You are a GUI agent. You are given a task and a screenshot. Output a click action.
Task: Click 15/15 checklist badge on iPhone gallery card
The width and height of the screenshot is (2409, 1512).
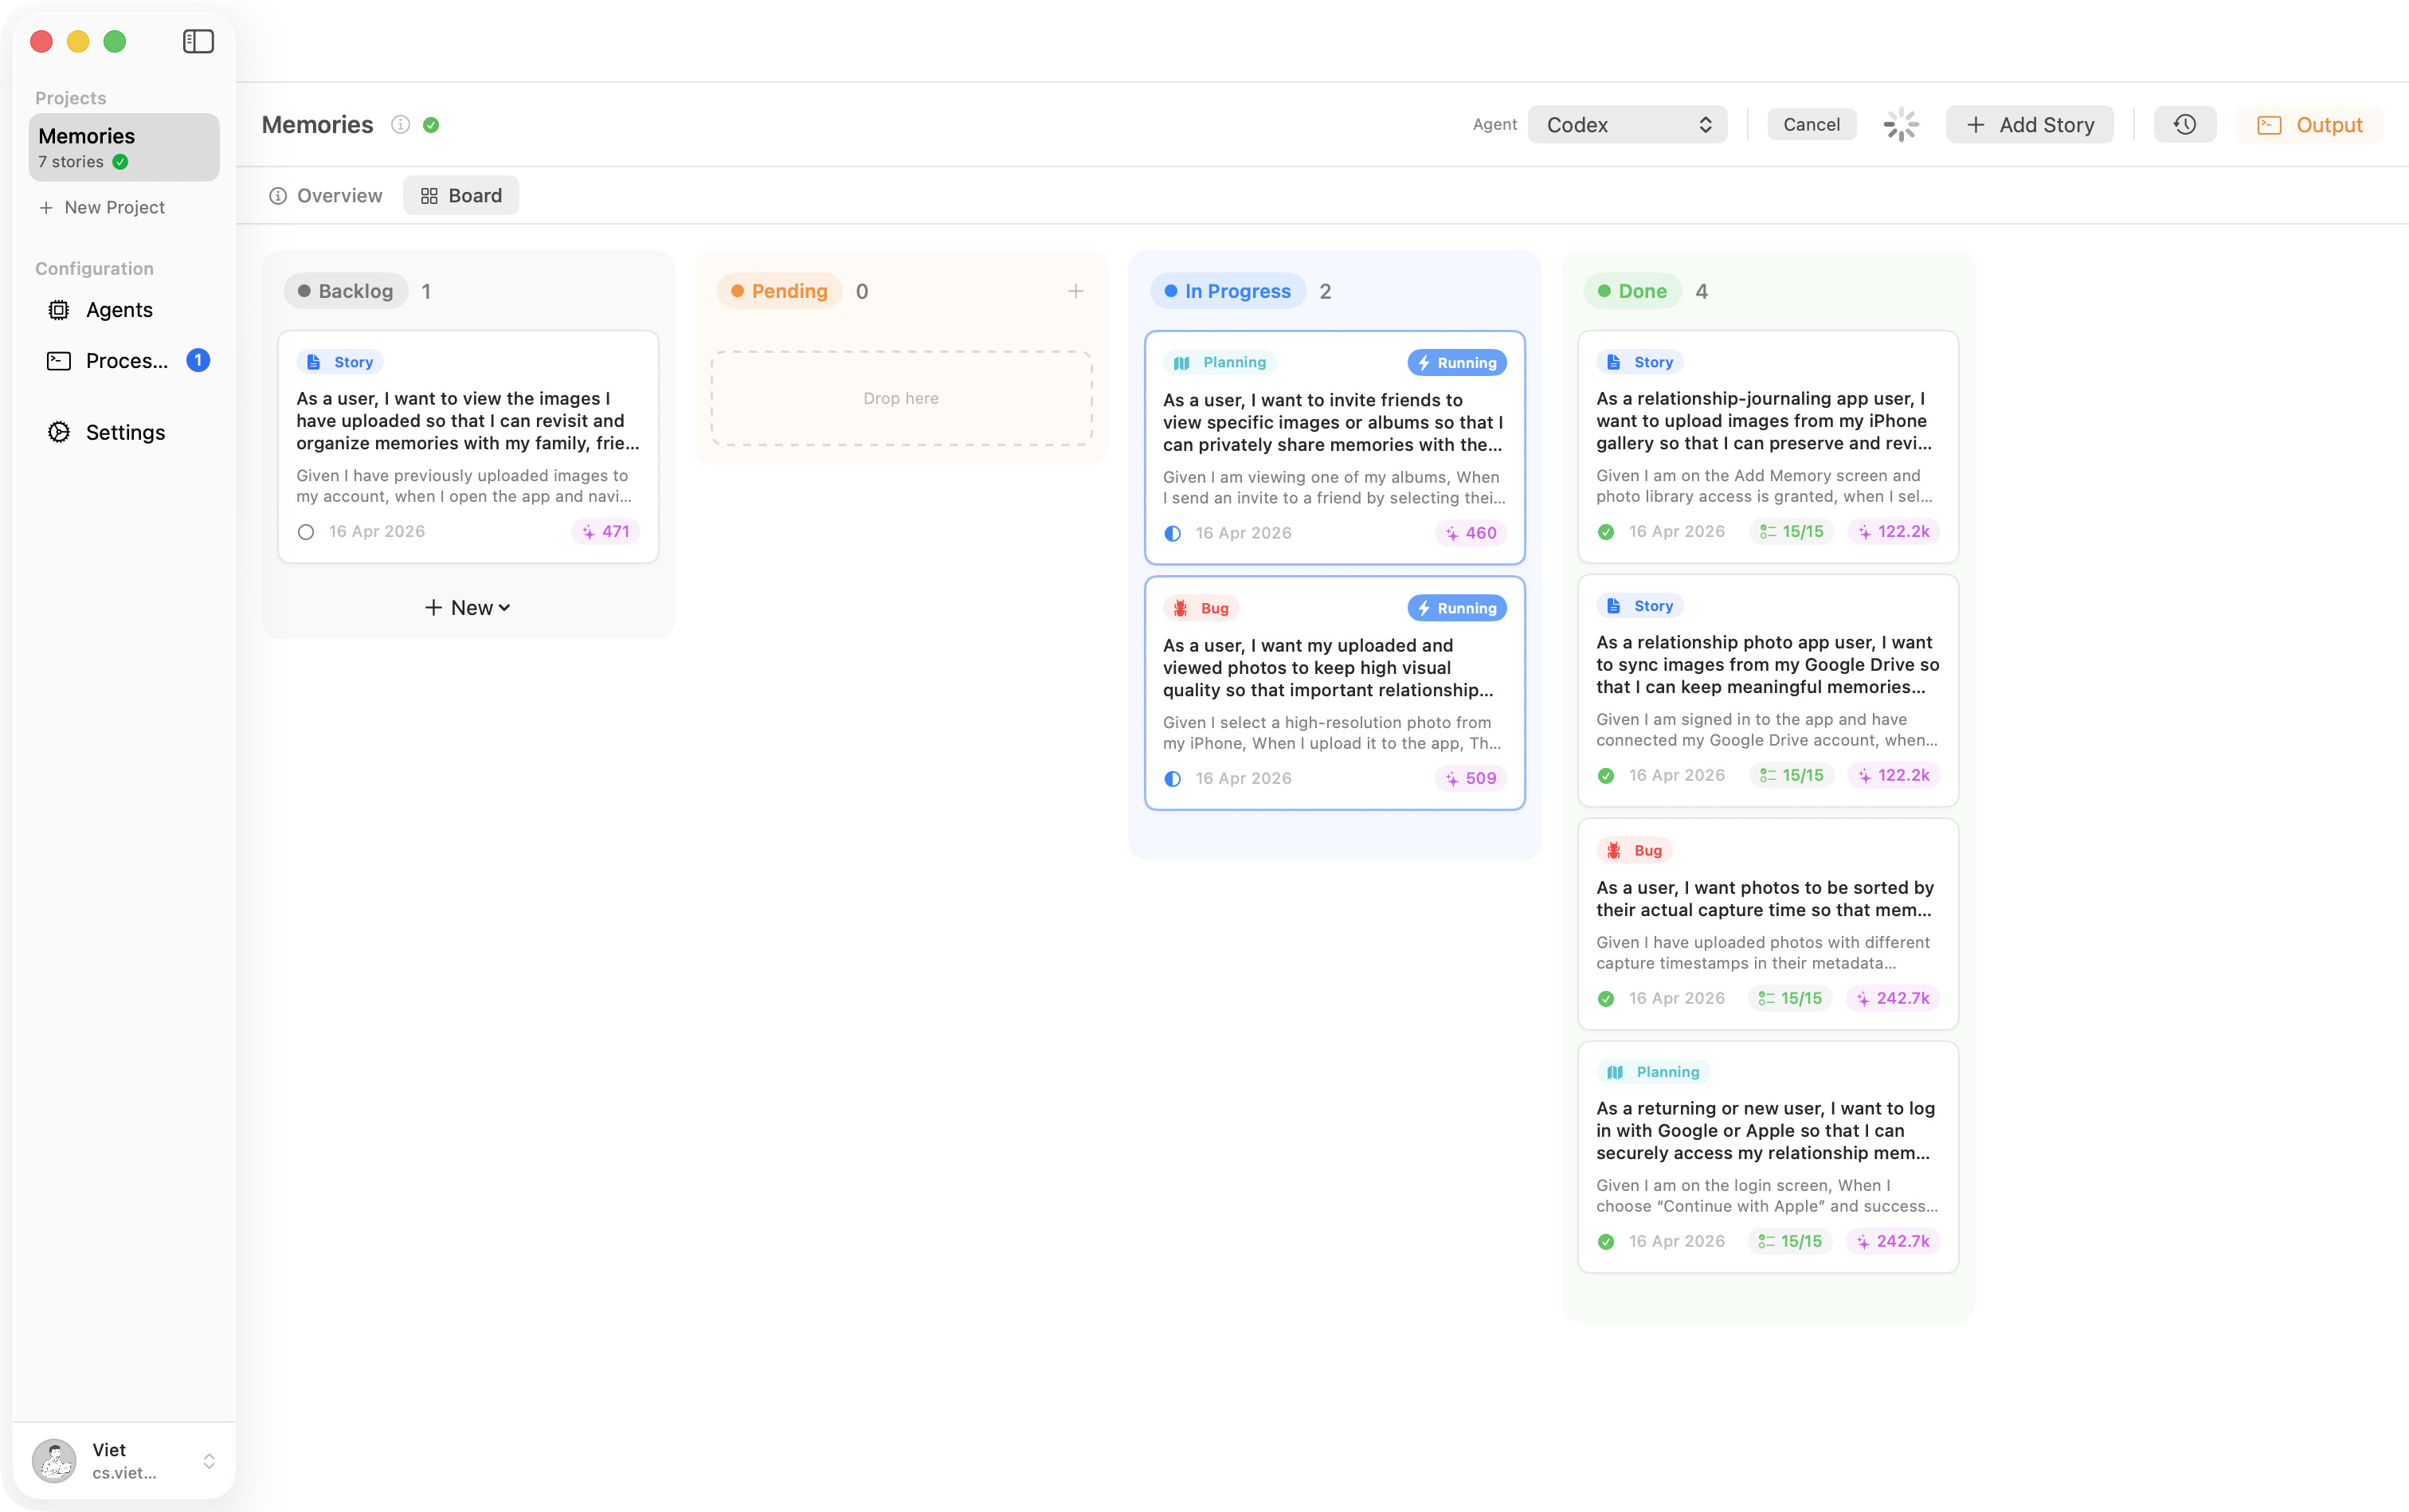pyautogui.click(x=1792, y=532)
